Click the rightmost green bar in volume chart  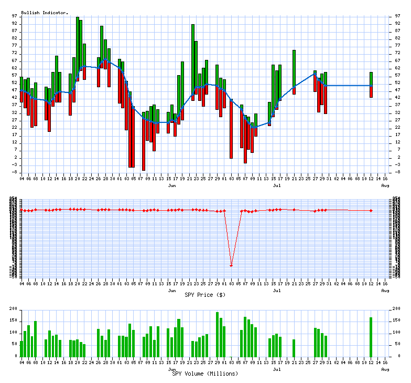point(371,336)
